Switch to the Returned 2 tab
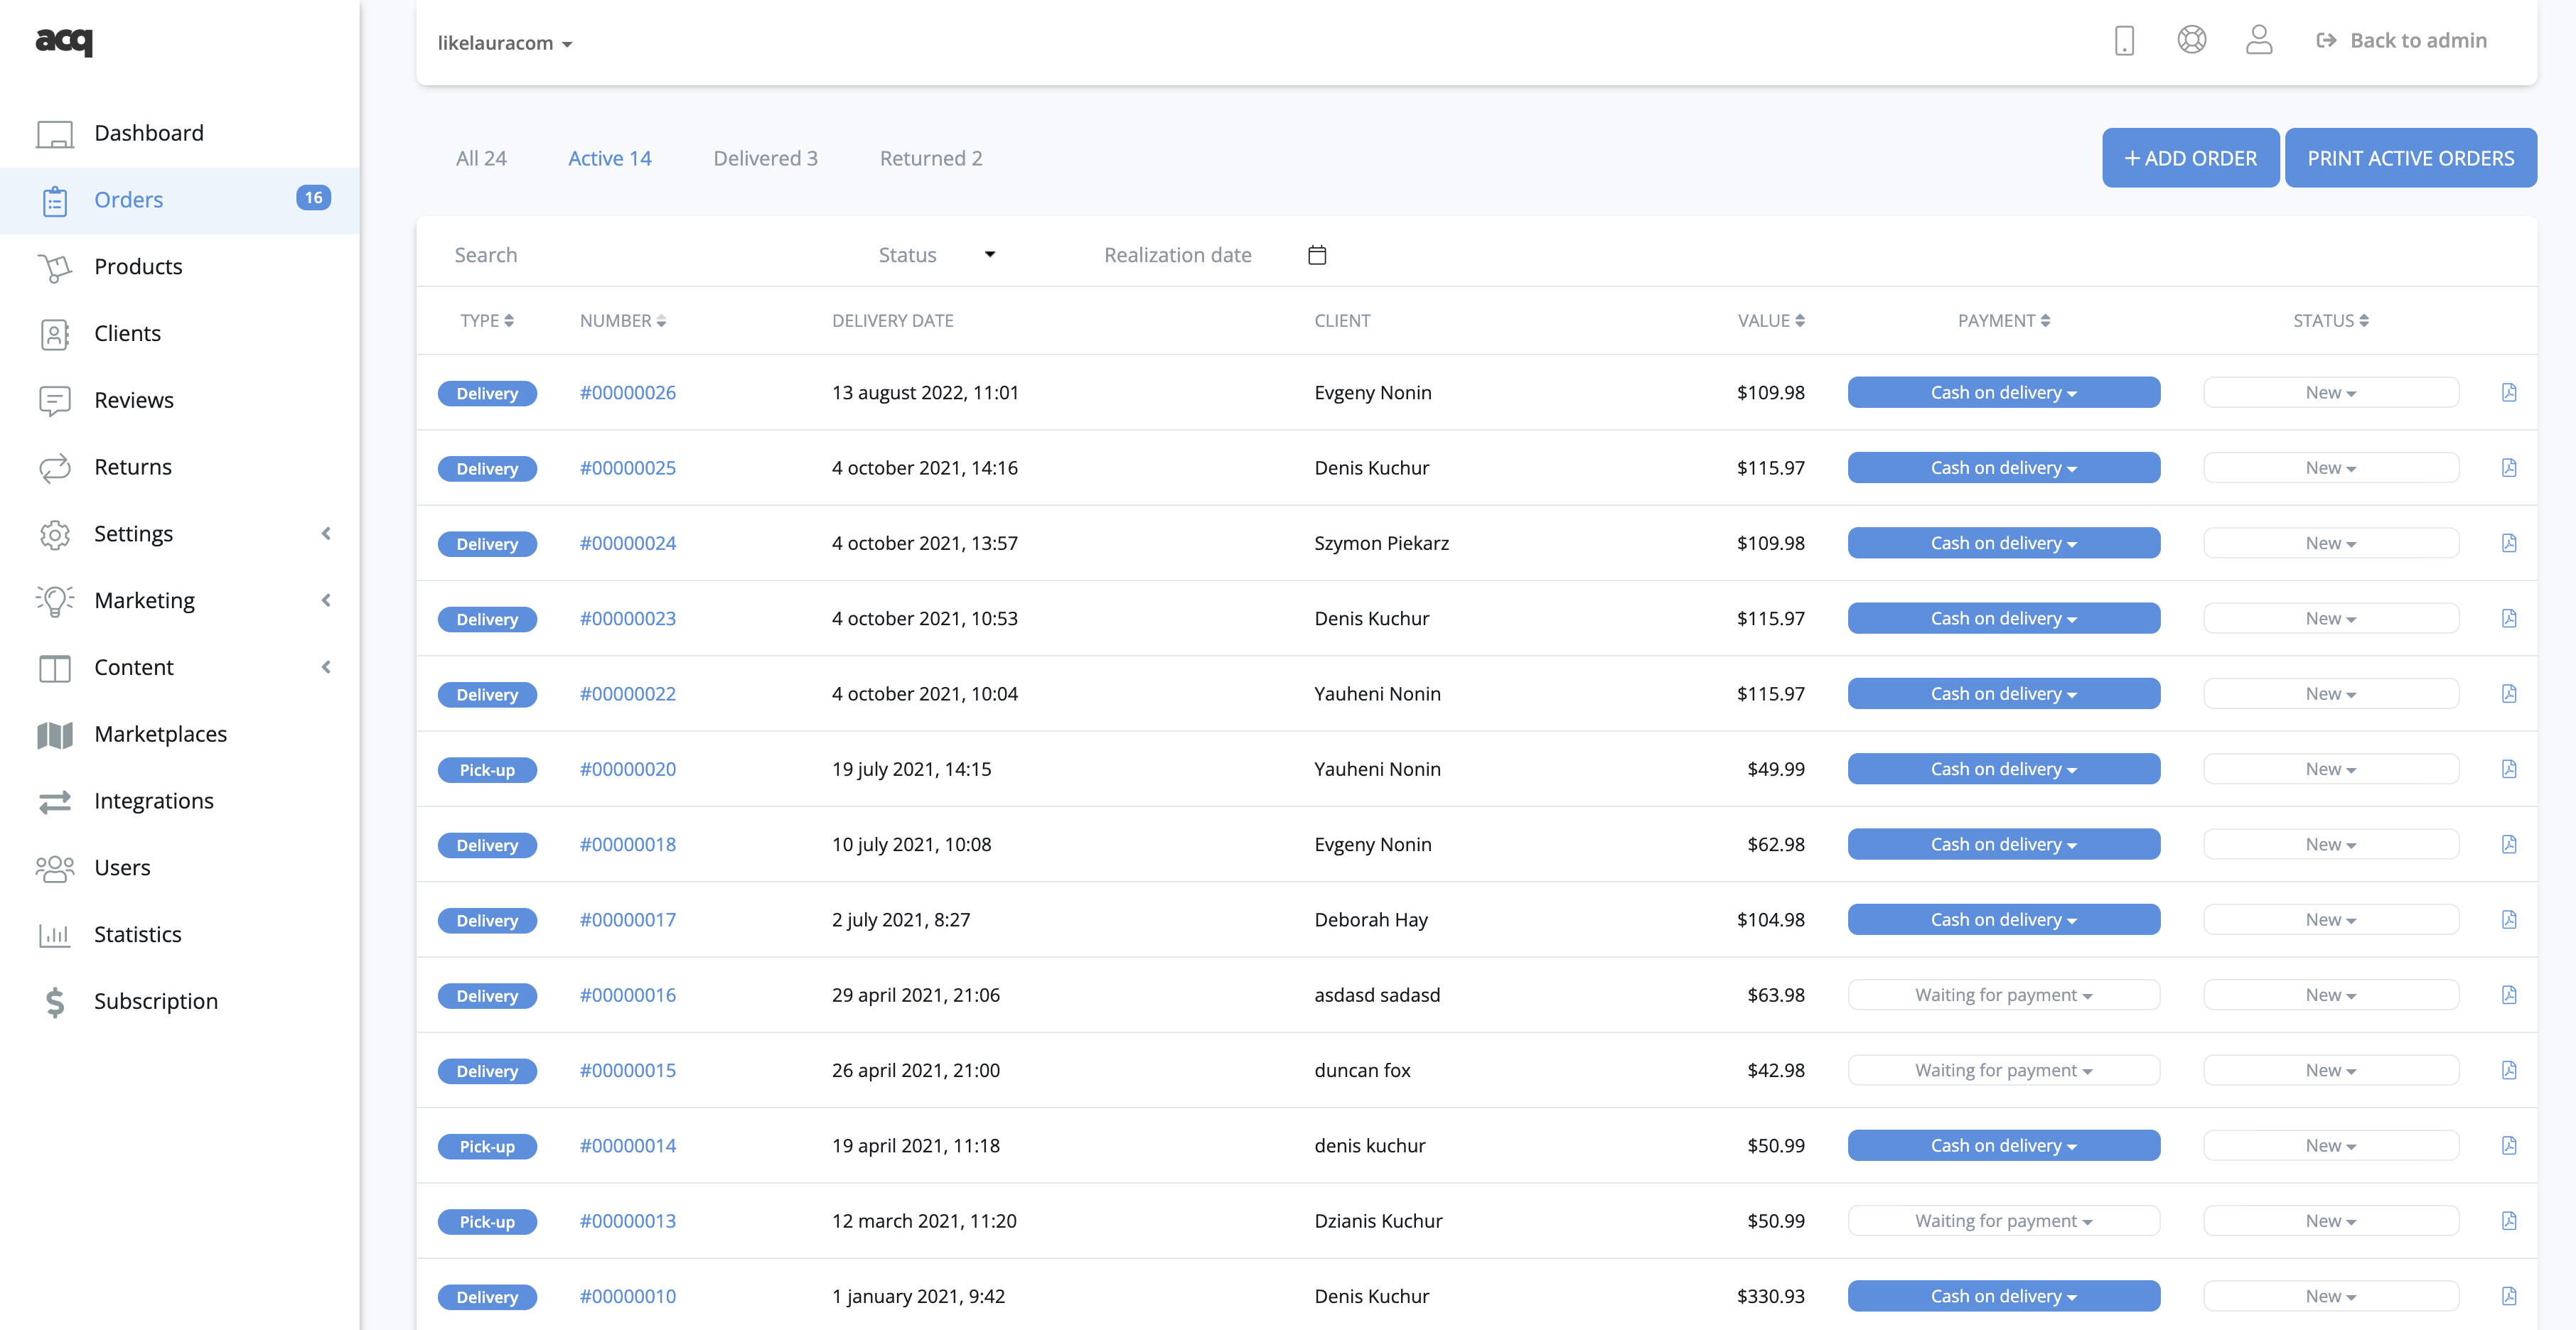The height and width of the screenshot is (1330, 2576). (x=930, y=158)
